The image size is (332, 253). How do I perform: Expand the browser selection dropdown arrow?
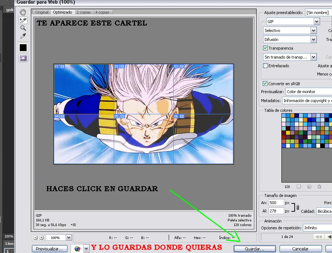[x=86, y=249]
